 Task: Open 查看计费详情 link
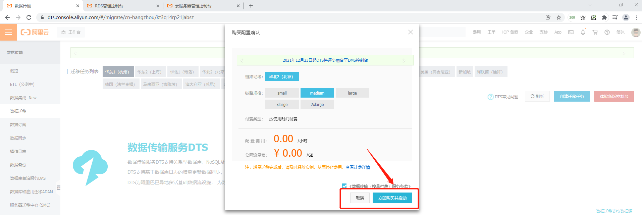[x=358, y=167]
